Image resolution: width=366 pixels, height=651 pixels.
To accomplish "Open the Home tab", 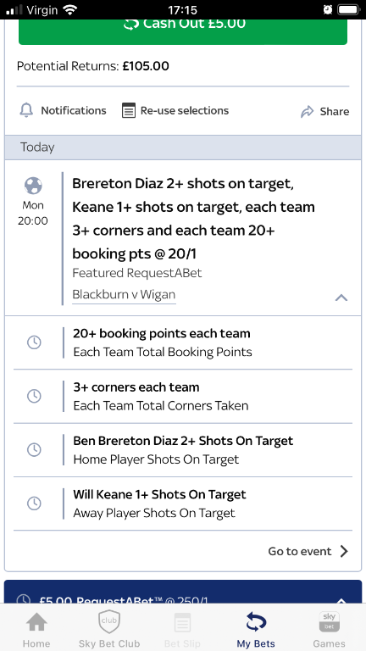I will click(36, 630).
